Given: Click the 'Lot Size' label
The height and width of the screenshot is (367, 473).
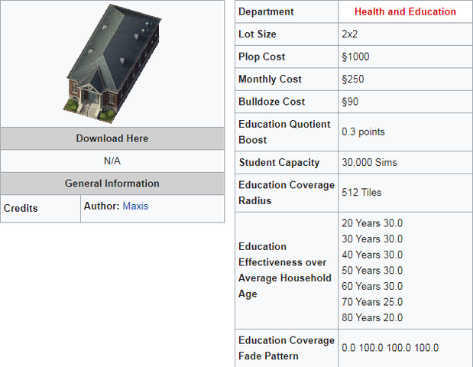Looking at the screenshot, I should [258, 34].
